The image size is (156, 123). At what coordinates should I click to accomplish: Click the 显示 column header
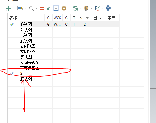(97, 18)
